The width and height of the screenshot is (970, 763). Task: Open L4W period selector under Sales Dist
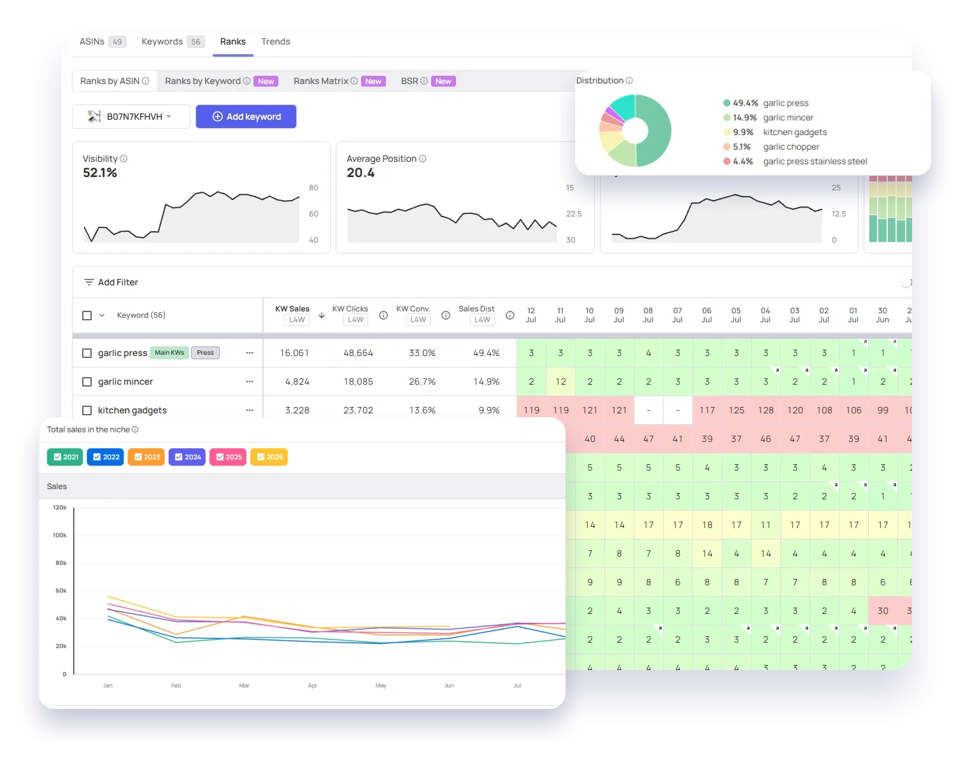pyautogui.click(x=483, y=320)
